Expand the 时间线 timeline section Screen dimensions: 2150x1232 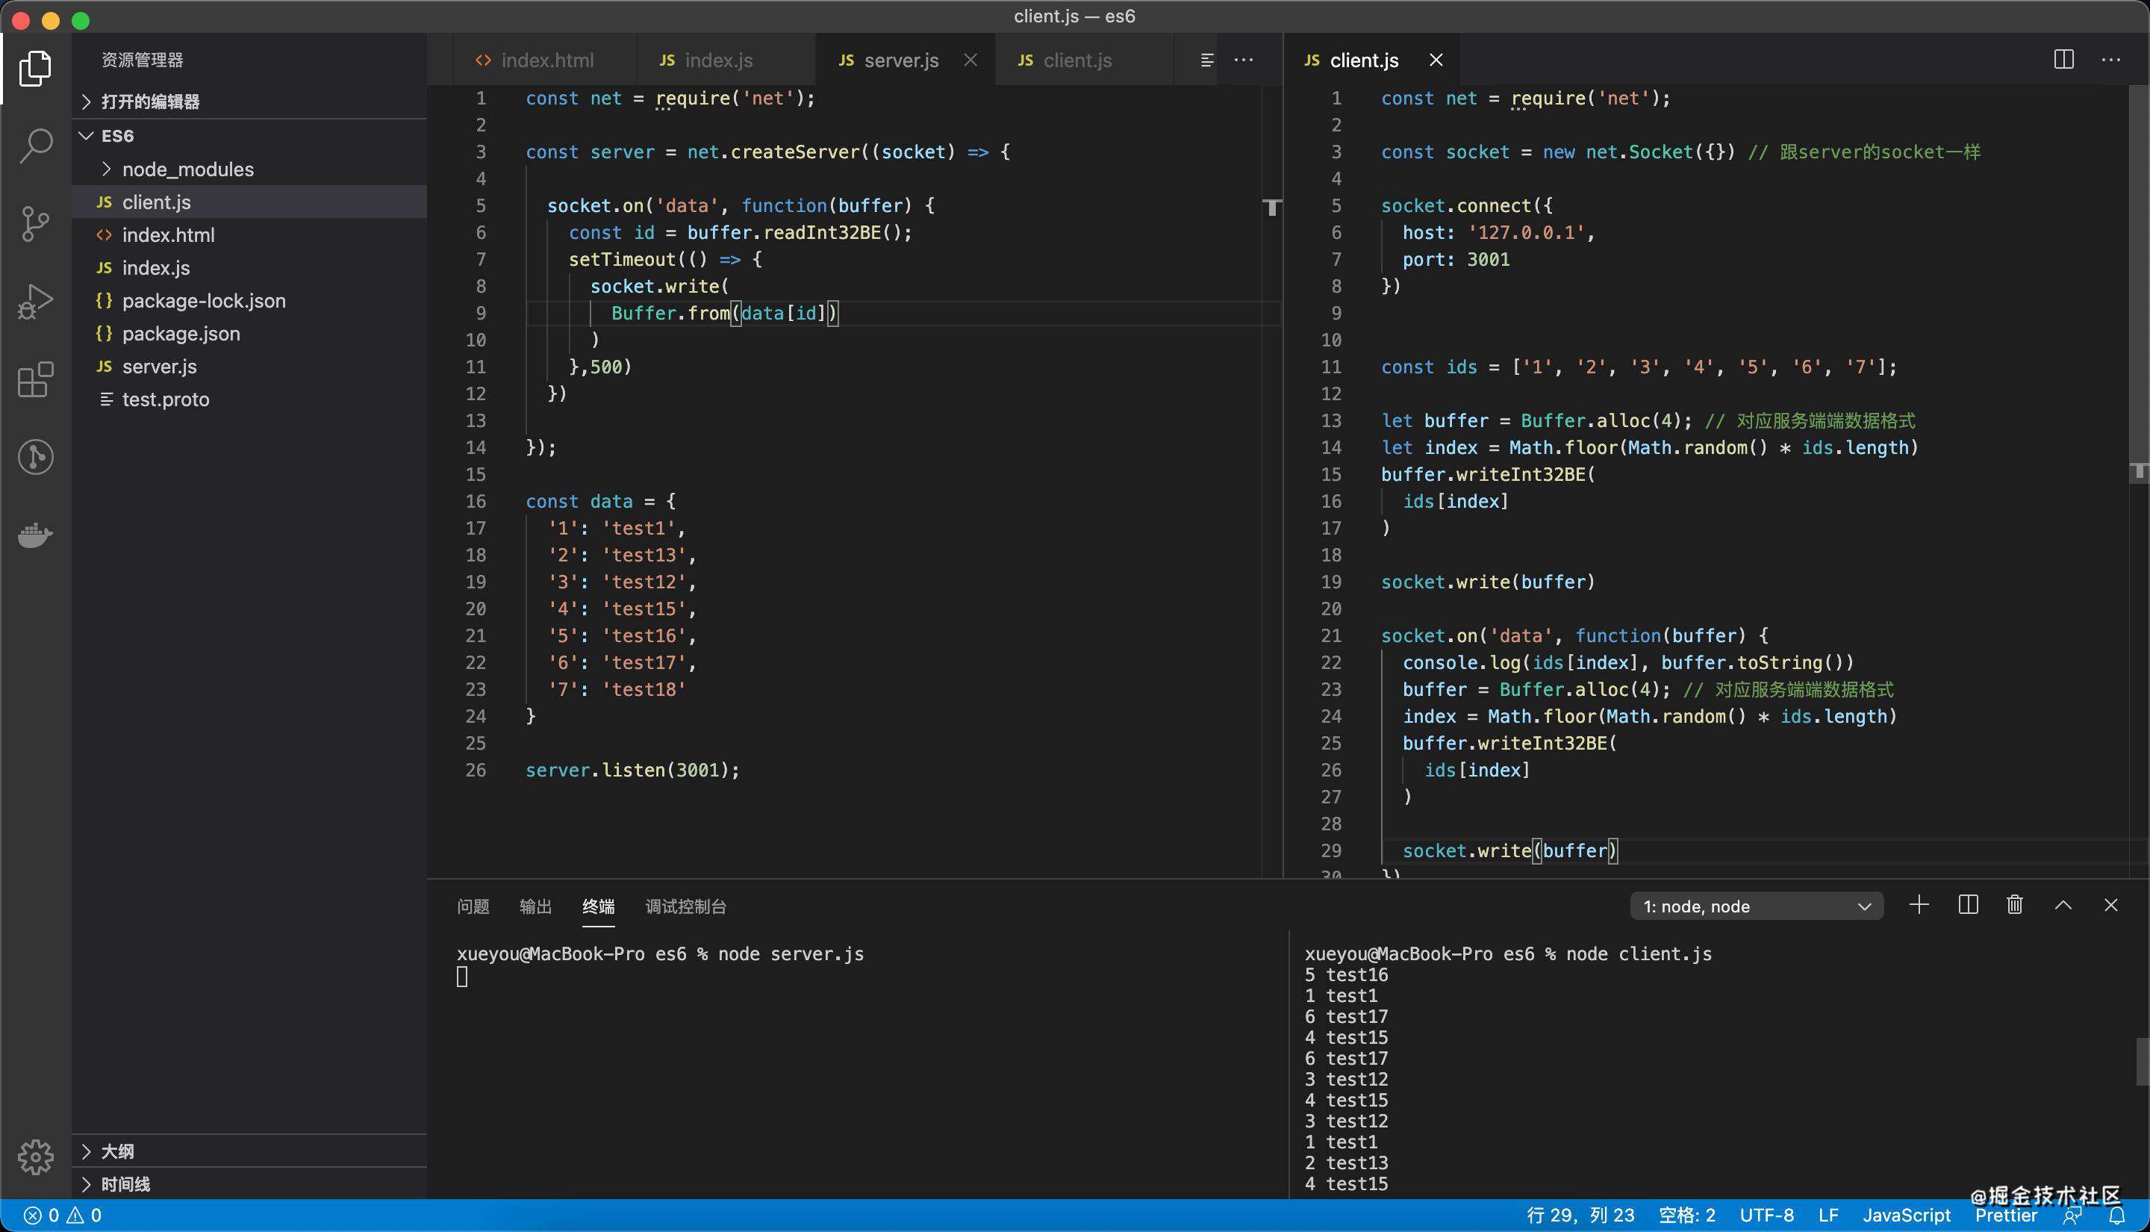point(249,1183)
